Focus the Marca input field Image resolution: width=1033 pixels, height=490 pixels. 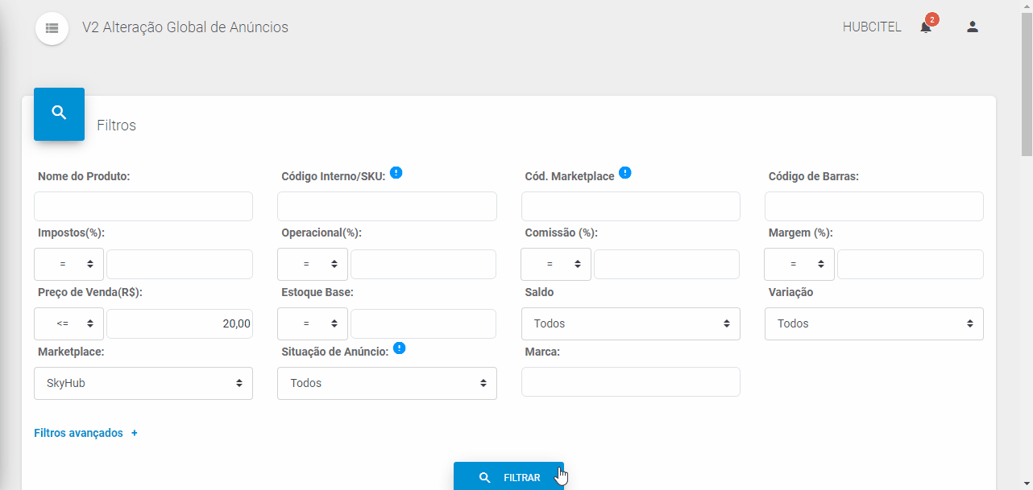point(631,381)
